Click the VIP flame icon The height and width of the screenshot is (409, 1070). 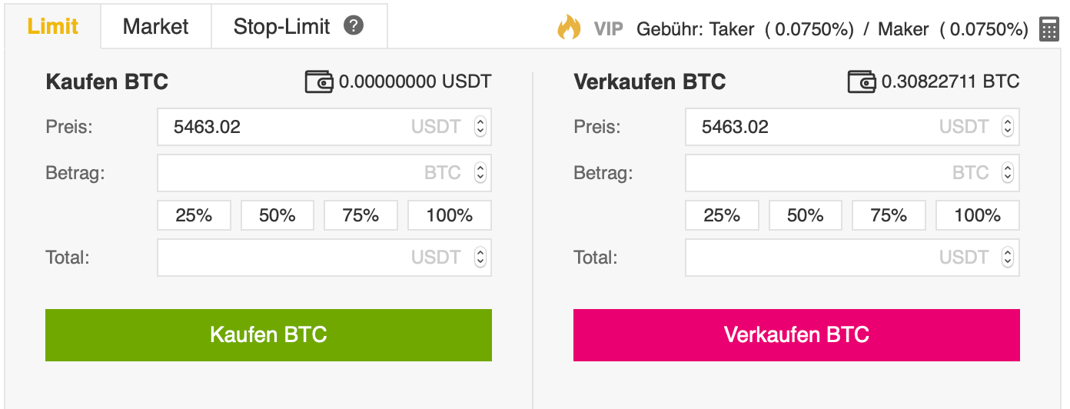point(569,28)
